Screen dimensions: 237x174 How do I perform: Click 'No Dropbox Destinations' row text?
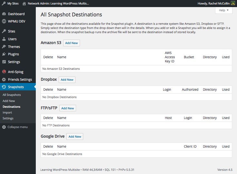[59, 97]
